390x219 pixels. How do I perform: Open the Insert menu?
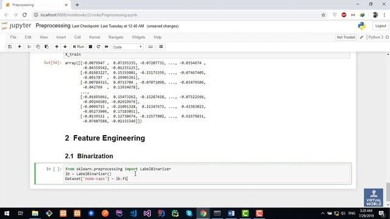[x=61, y=37]
